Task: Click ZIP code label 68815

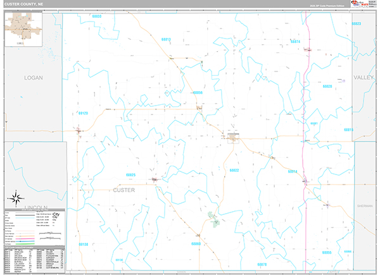Action: pos(348,130)
